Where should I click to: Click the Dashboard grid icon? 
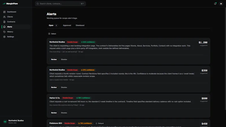point(4,12)
